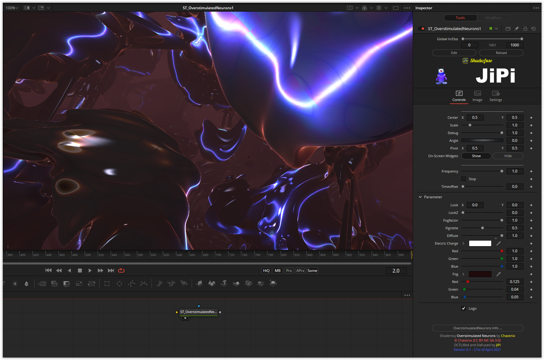Click the Reload button
Screen dimensions: 544x360
pyautogui.click(x=501, y=53)
